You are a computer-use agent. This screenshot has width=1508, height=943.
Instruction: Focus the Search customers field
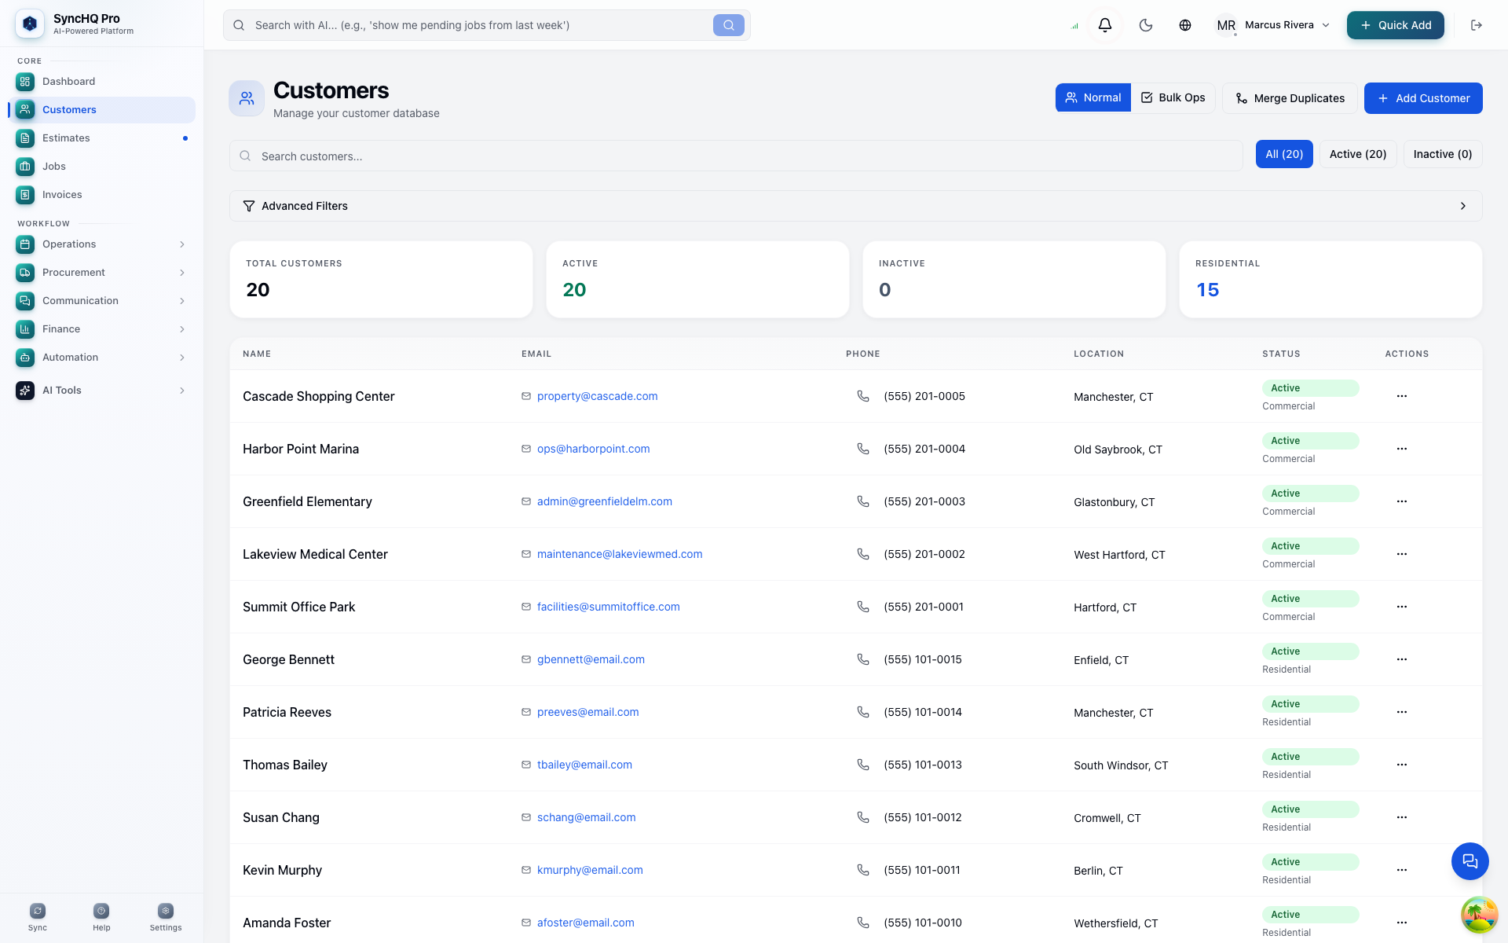pyautogui.click(x=736, y=156)
